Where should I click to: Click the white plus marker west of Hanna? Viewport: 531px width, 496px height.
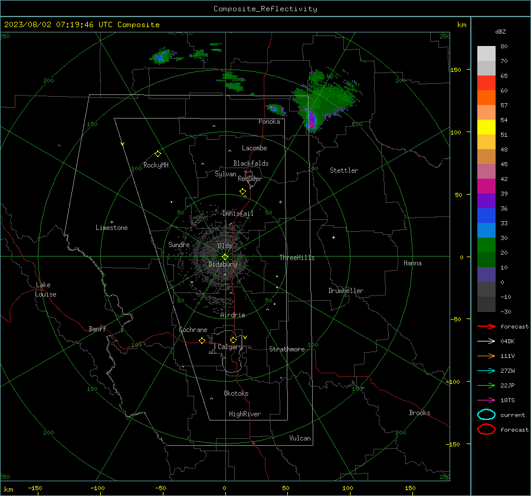(333, 237)
